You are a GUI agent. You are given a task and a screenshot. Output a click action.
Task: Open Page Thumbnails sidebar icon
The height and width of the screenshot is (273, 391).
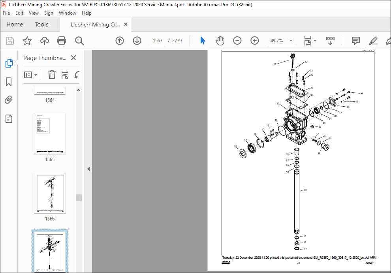tap(9, 63)
